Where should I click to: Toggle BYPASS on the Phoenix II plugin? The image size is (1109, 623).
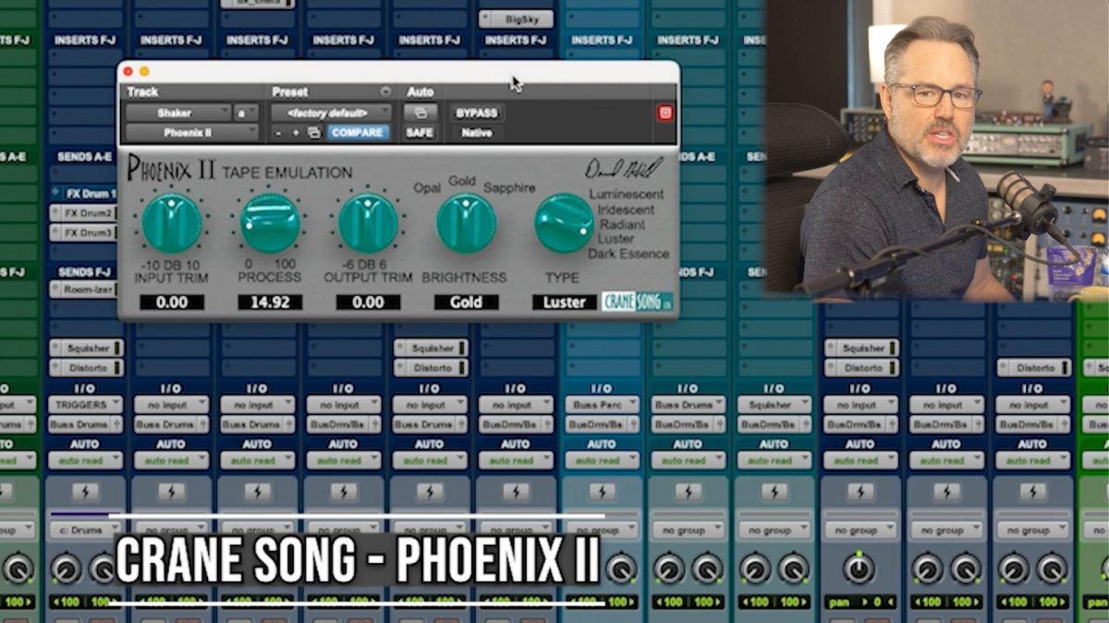tap(478, 113)
